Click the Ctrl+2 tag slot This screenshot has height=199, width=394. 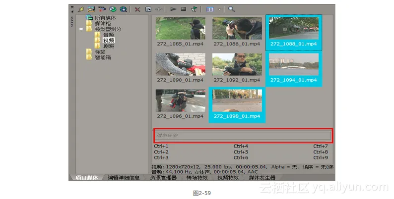pos(161,152)
